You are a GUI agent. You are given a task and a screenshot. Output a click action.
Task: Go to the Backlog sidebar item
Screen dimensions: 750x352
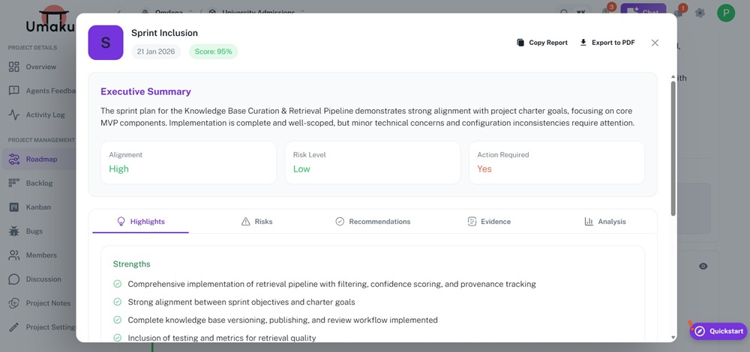pos(37,183)
